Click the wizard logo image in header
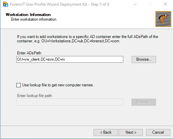The height and width of the screenshot is (139, 173). click(x=163, y=19)
